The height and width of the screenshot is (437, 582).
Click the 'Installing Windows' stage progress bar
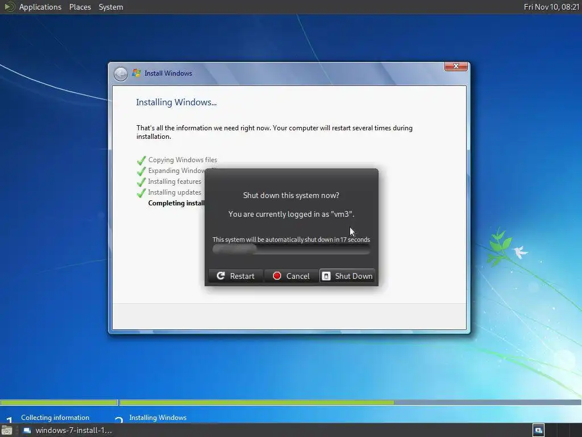click(x=350, y=402)
